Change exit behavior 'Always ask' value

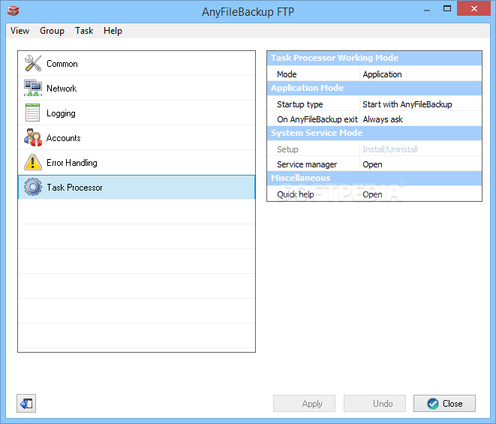(383, 119)
